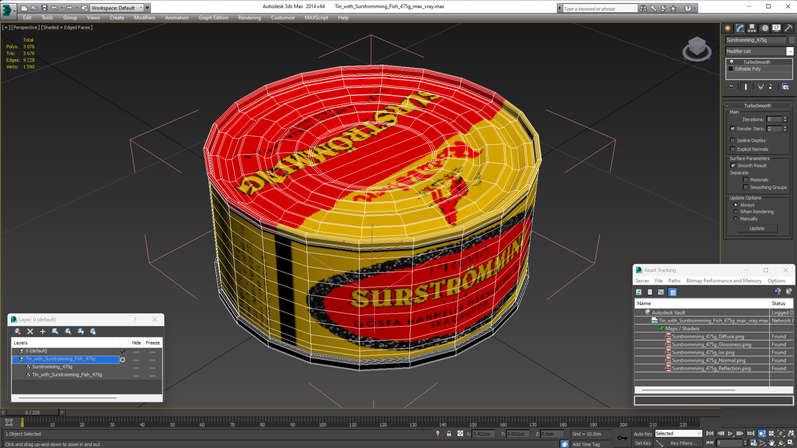Open application menu dropdown arrow at top-left
Viewport: 797px width, 448px height.
[x=15, y=11]
